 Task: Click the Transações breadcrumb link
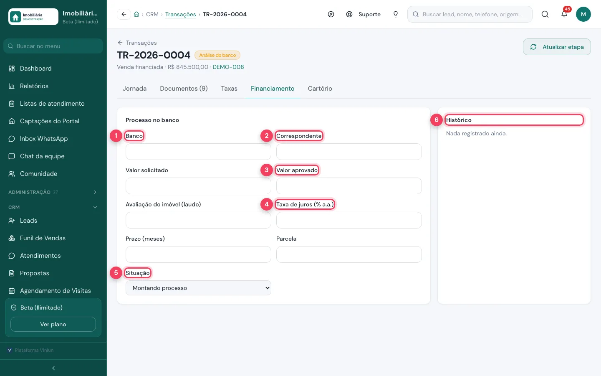[x=180, y=14]
